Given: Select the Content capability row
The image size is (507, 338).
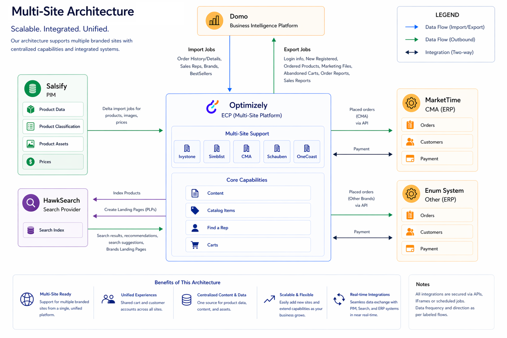Looking at the screenshot, I should (x=248, y=193).
